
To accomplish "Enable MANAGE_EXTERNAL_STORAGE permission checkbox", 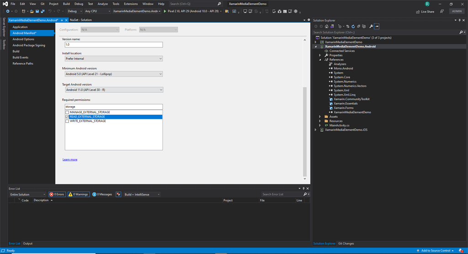I will pos(67,112).
